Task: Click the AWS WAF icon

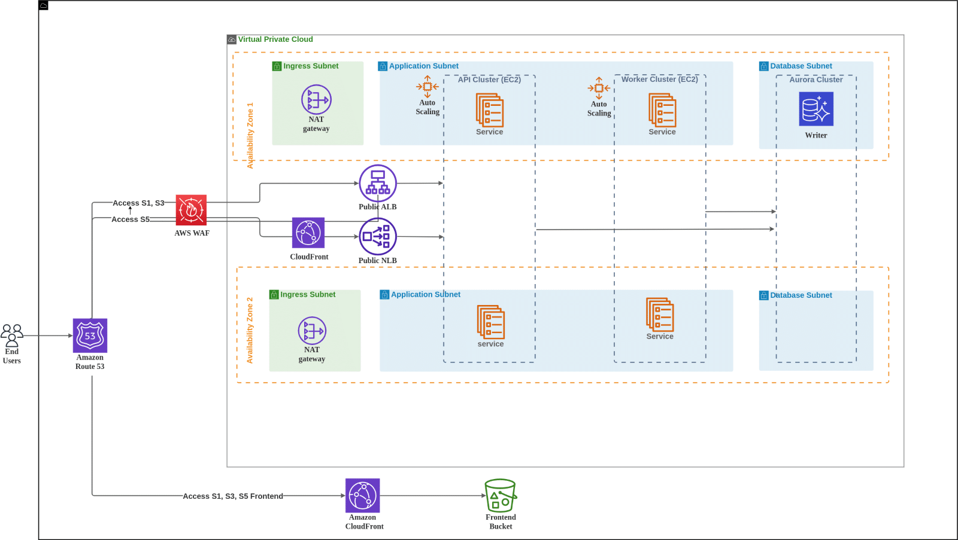Action: pyautogui.click(x=191, y=210)
